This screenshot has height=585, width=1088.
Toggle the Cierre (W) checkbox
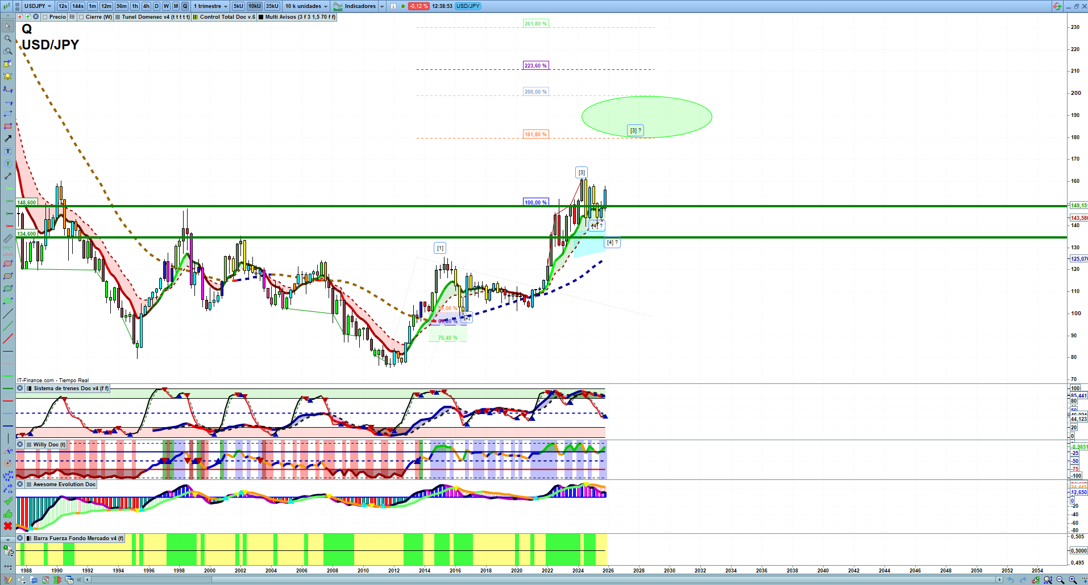[82, 17]
